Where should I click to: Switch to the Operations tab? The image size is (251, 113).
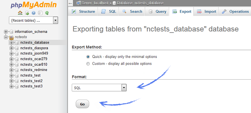pyautogui.click(x=235, y=12)
